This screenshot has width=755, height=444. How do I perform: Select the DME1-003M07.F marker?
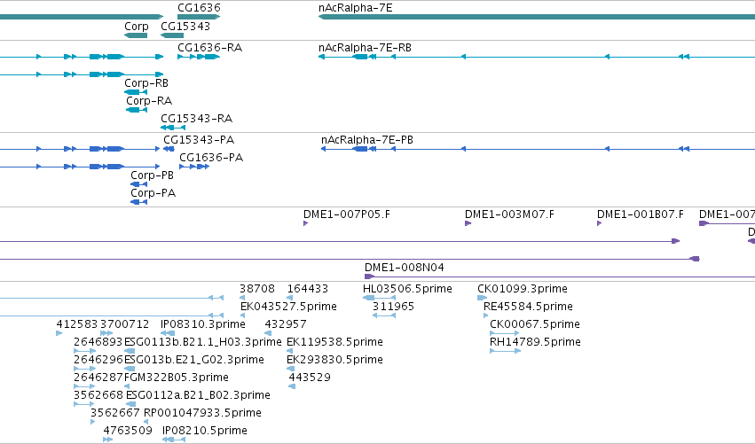click(468, 223)
